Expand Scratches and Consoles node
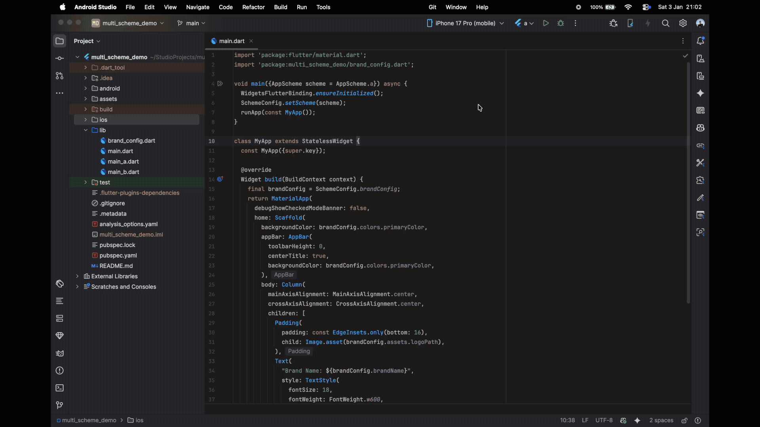The height and width of the screenshot is (427, 760). click(77, 287)
